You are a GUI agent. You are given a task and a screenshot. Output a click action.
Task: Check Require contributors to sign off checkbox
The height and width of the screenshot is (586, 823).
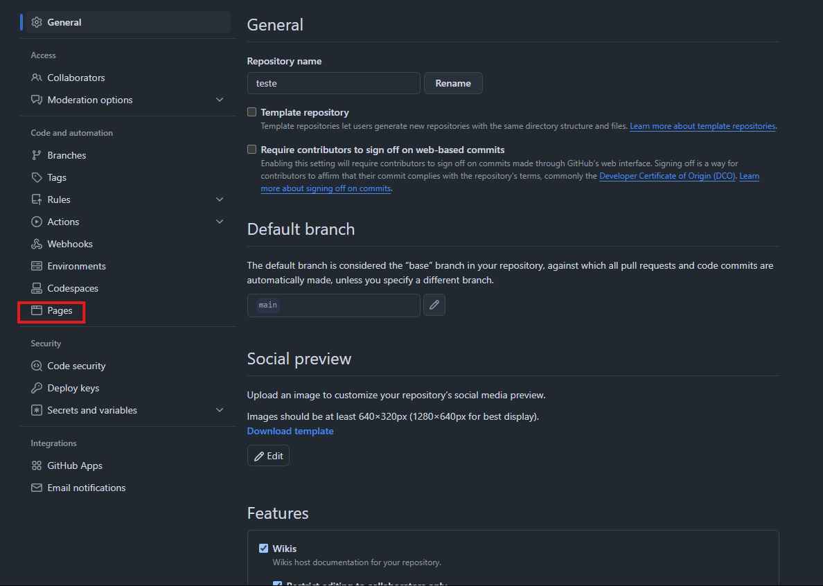point(252,150)
